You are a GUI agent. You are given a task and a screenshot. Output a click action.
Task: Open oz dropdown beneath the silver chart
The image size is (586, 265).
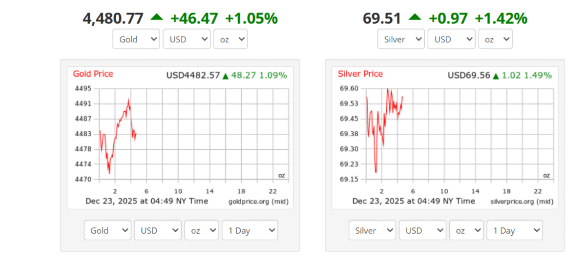click(x=466, y=230)
